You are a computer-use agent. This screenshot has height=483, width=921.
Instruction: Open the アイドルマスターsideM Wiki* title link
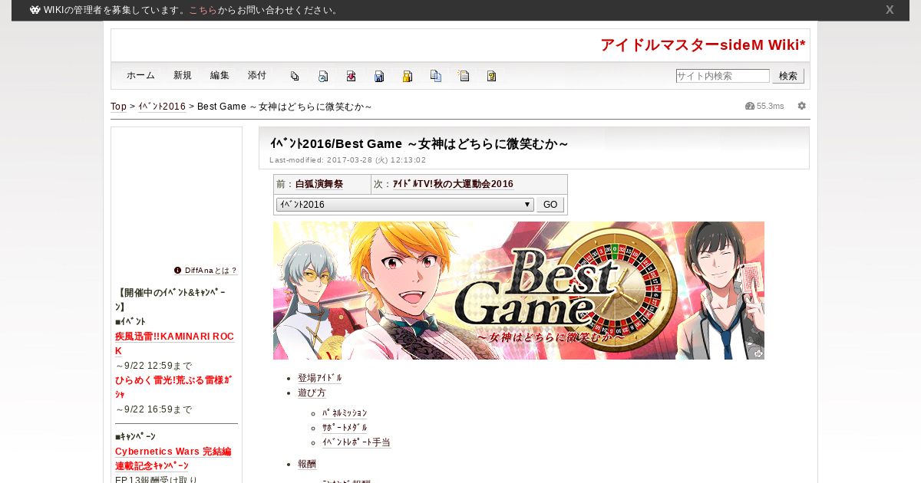click(x=703, y=45)
